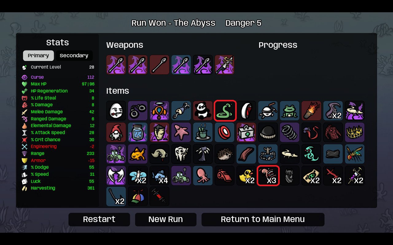393x245 pixels.
Task: Return to Main Menu
Action: click(263, 219)
